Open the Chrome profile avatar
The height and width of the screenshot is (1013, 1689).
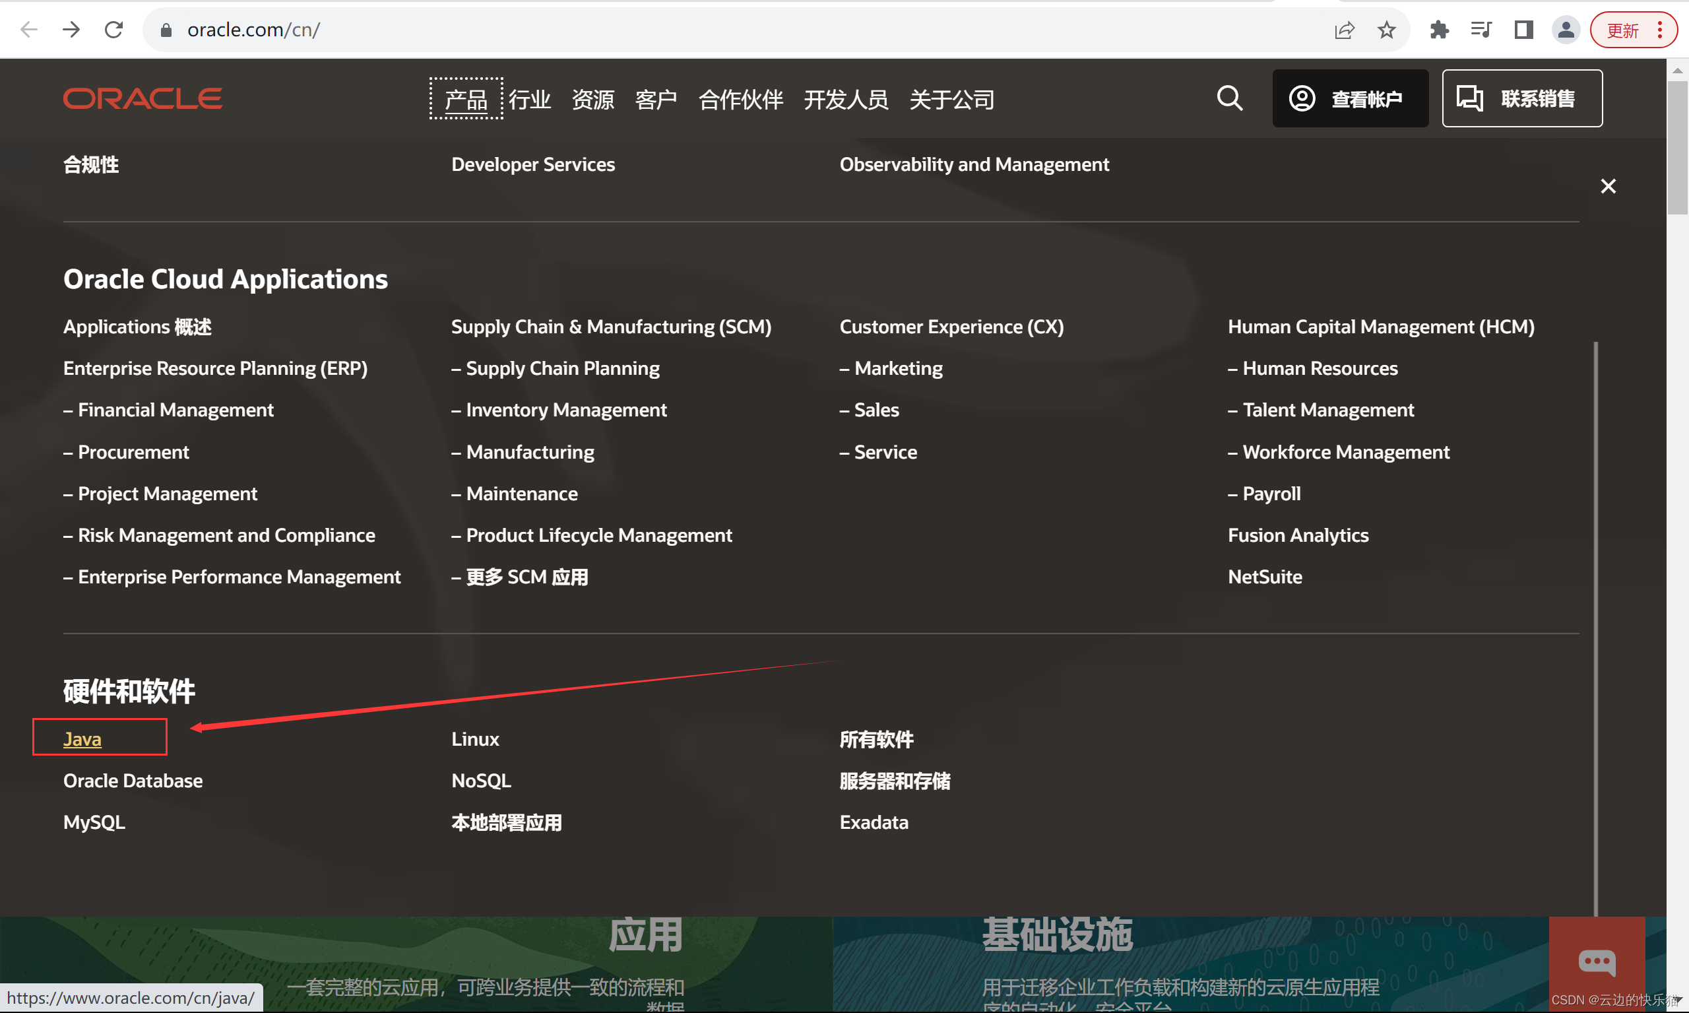(1566, 30)
